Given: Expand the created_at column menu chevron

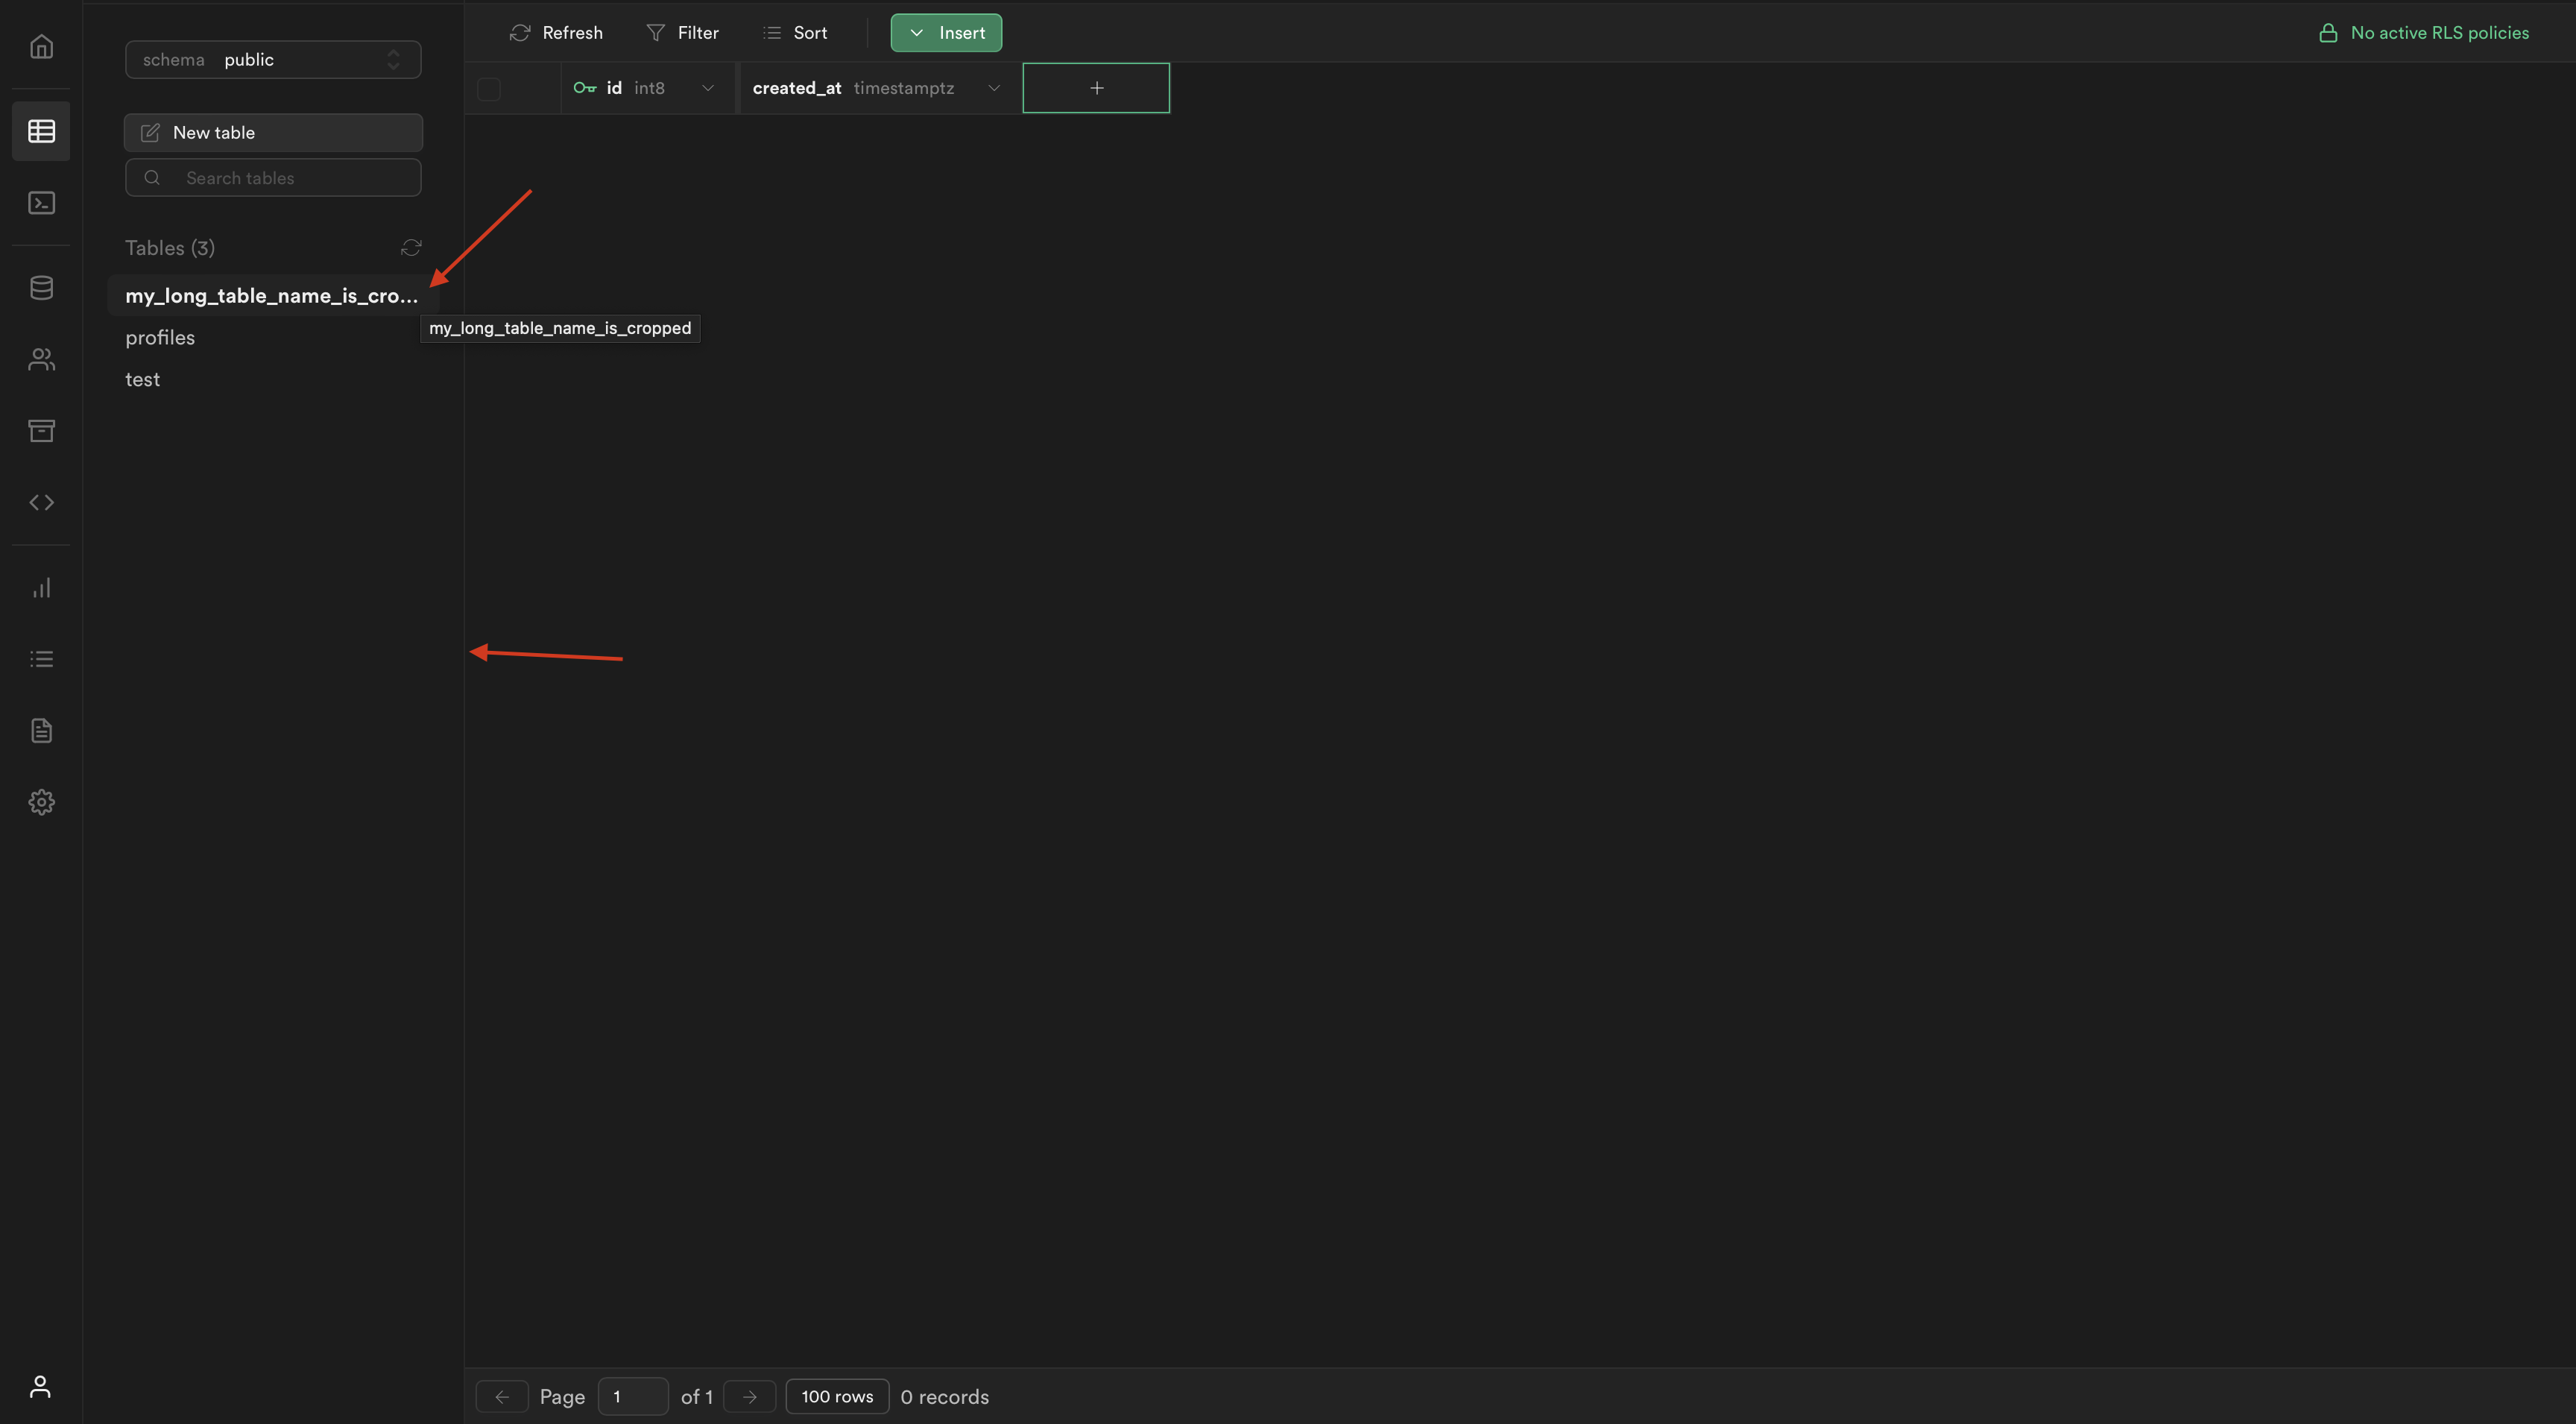Looking at the screenshot, I should [994, 88].
